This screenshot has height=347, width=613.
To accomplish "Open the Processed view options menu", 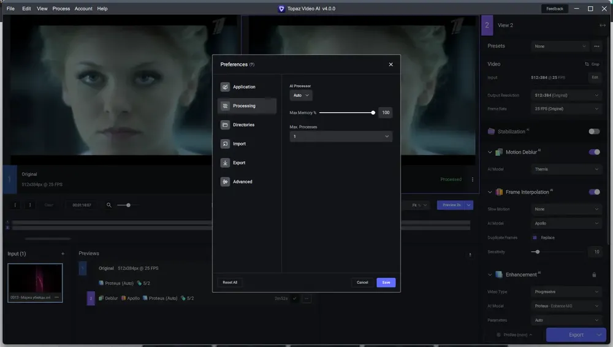I will coord(472,180).
